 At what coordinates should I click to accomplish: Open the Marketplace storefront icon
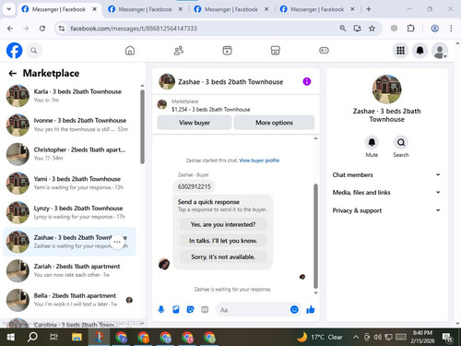pos(276,51)
